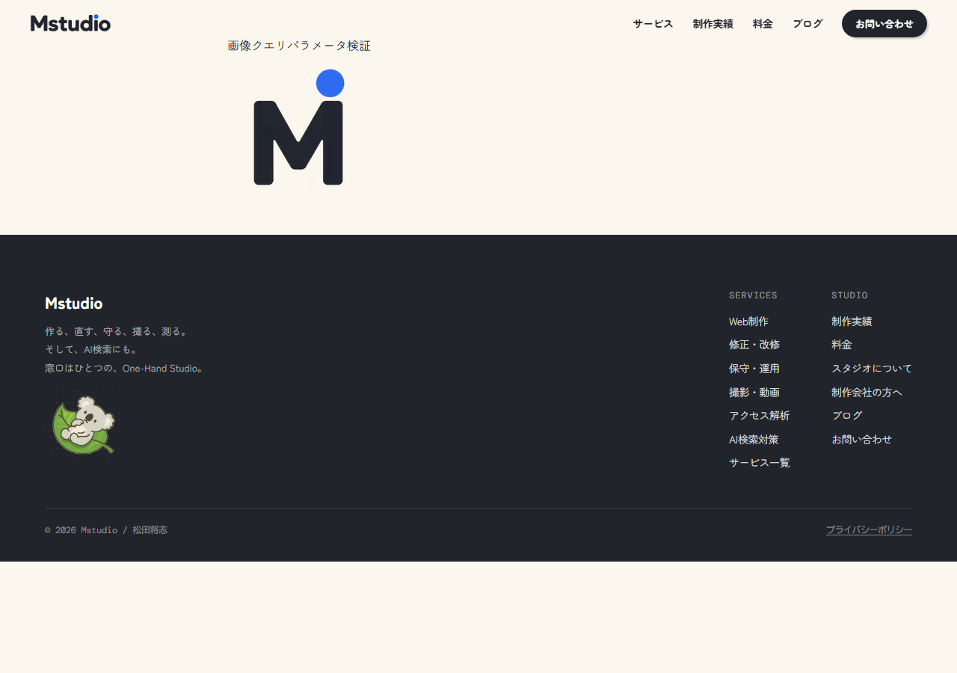Open サービス一覧 footer link
Image resolution: width=957 pixels, height=673 pixels.
click(759, 463)
